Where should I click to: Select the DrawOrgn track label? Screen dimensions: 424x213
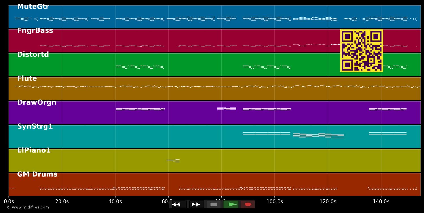point(36,103)
